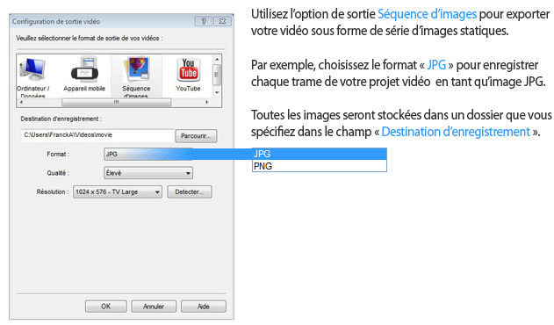Click the right arrow of horizontal scrollbar
The width and height of the screenshot is (554, 325).
[207, 102]
